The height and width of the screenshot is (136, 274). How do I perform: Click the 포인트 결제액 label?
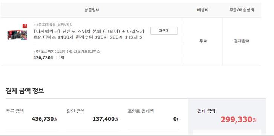[141, 111]
